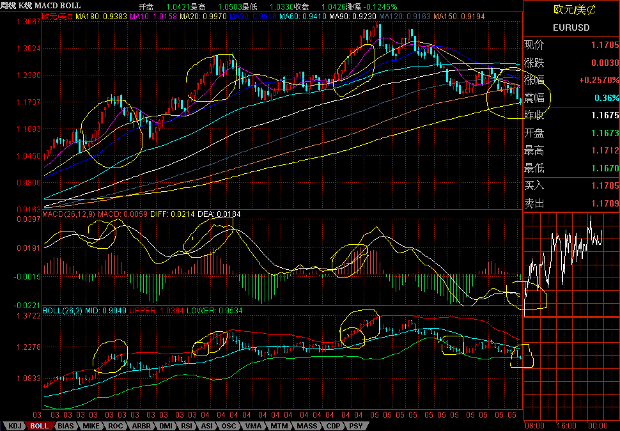Image resolution: width=620 pixels, height=431 pixels.
Task: Click the LOWER: 0.9534 label
Action: click(214, 310)
